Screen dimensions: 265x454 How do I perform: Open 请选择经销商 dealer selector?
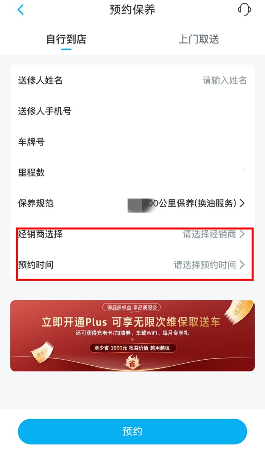214,234
